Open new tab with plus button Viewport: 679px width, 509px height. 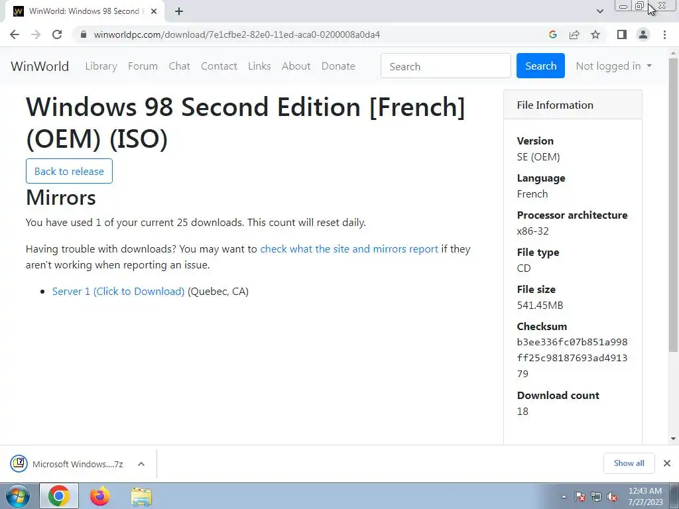pos(179,11)
